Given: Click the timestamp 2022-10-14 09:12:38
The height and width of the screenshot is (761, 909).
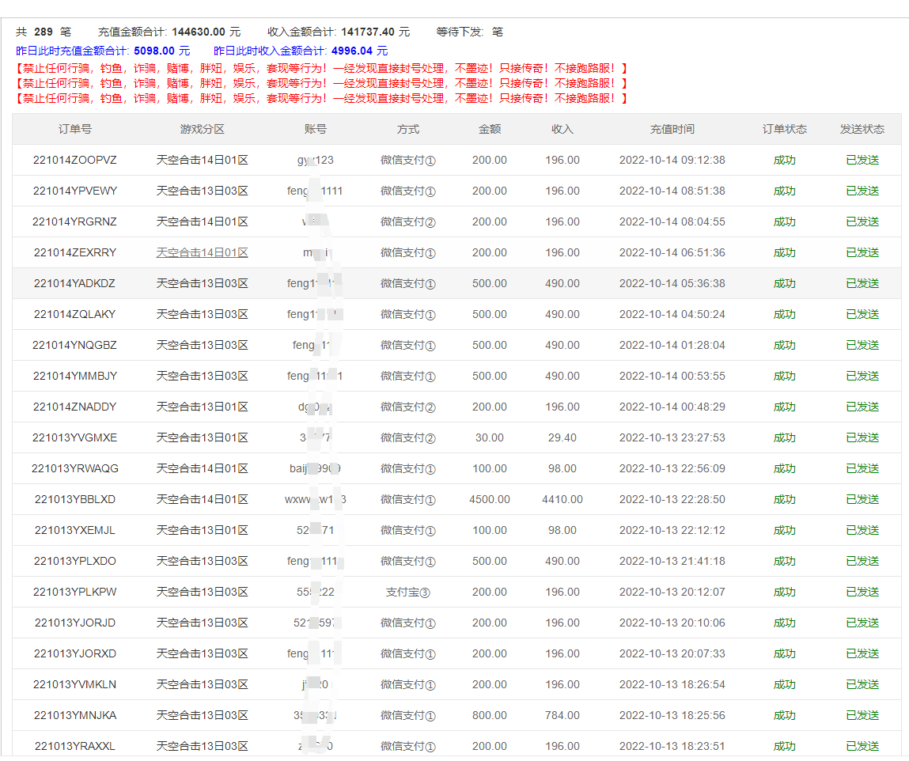Looking at the screenshot, I should click(672, 160).
